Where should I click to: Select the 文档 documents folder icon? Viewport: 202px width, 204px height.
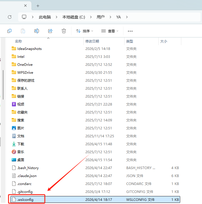tap(14, 136)
